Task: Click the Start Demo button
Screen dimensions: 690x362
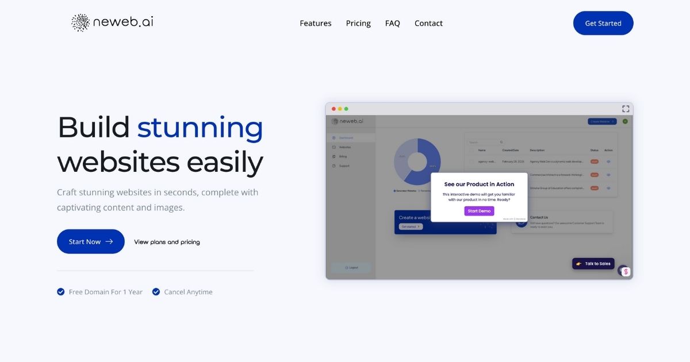Action: 479,211
